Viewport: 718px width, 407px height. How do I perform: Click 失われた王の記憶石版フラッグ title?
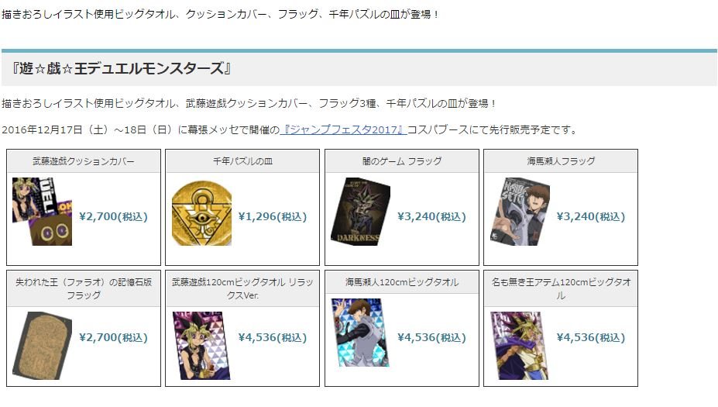(84, 288)
